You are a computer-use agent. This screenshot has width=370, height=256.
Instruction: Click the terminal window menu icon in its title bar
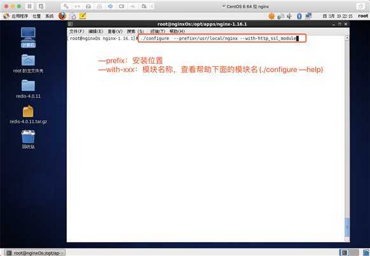tap(71, 24)
